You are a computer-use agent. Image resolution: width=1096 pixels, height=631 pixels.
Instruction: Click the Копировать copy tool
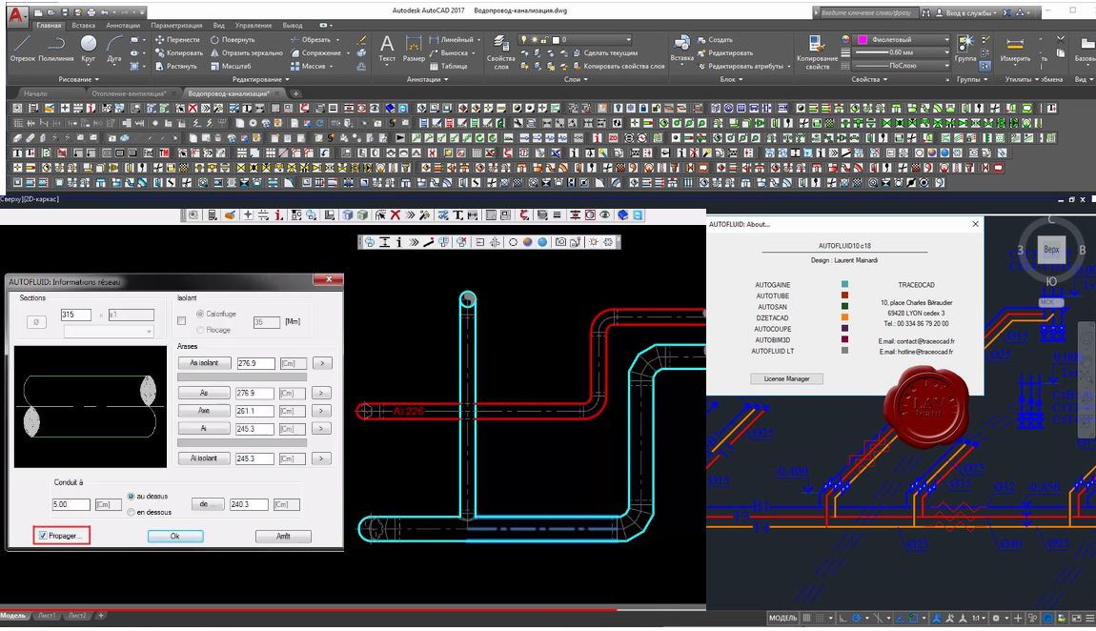point(179,53)
